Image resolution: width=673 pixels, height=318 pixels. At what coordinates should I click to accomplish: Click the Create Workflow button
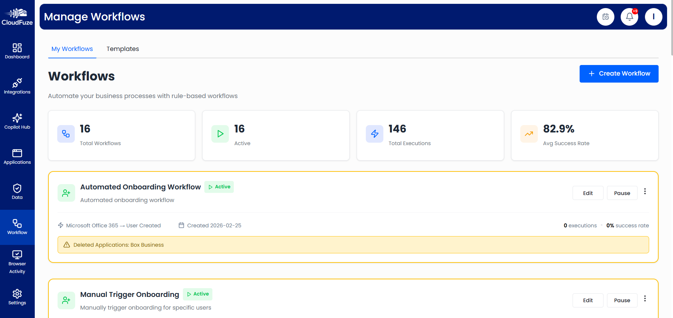pos(619,73)
